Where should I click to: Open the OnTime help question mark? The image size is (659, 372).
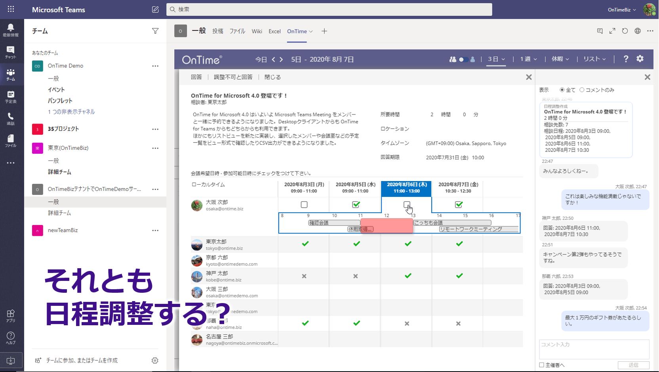coord(626,59)
